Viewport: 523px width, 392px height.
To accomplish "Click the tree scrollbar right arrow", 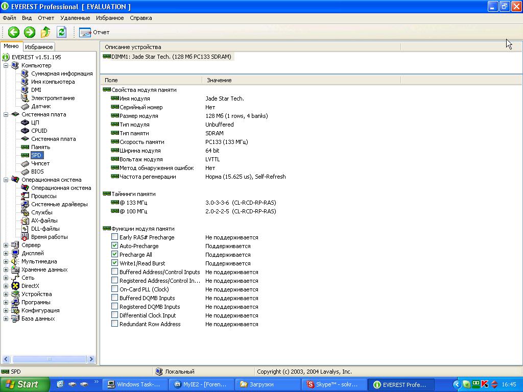I will (91, 359).
